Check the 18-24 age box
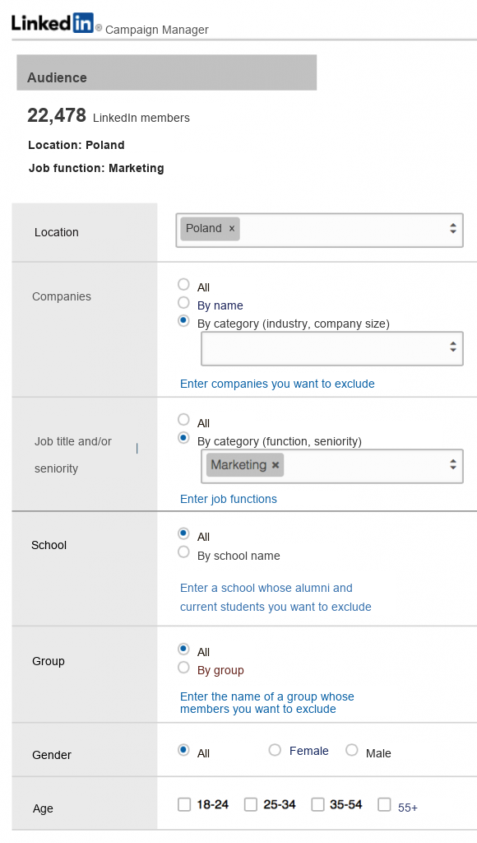 [x=184, y=804]
